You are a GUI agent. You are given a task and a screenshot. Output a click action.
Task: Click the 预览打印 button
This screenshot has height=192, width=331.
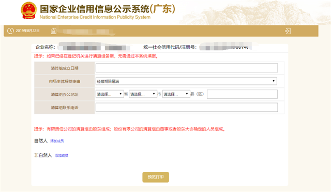156,177
